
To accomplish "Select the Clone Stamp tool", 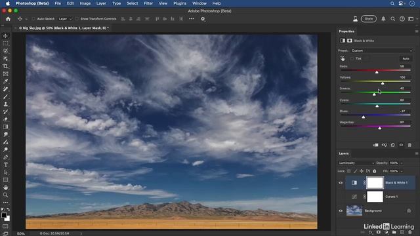I will (x=5, y=104).
